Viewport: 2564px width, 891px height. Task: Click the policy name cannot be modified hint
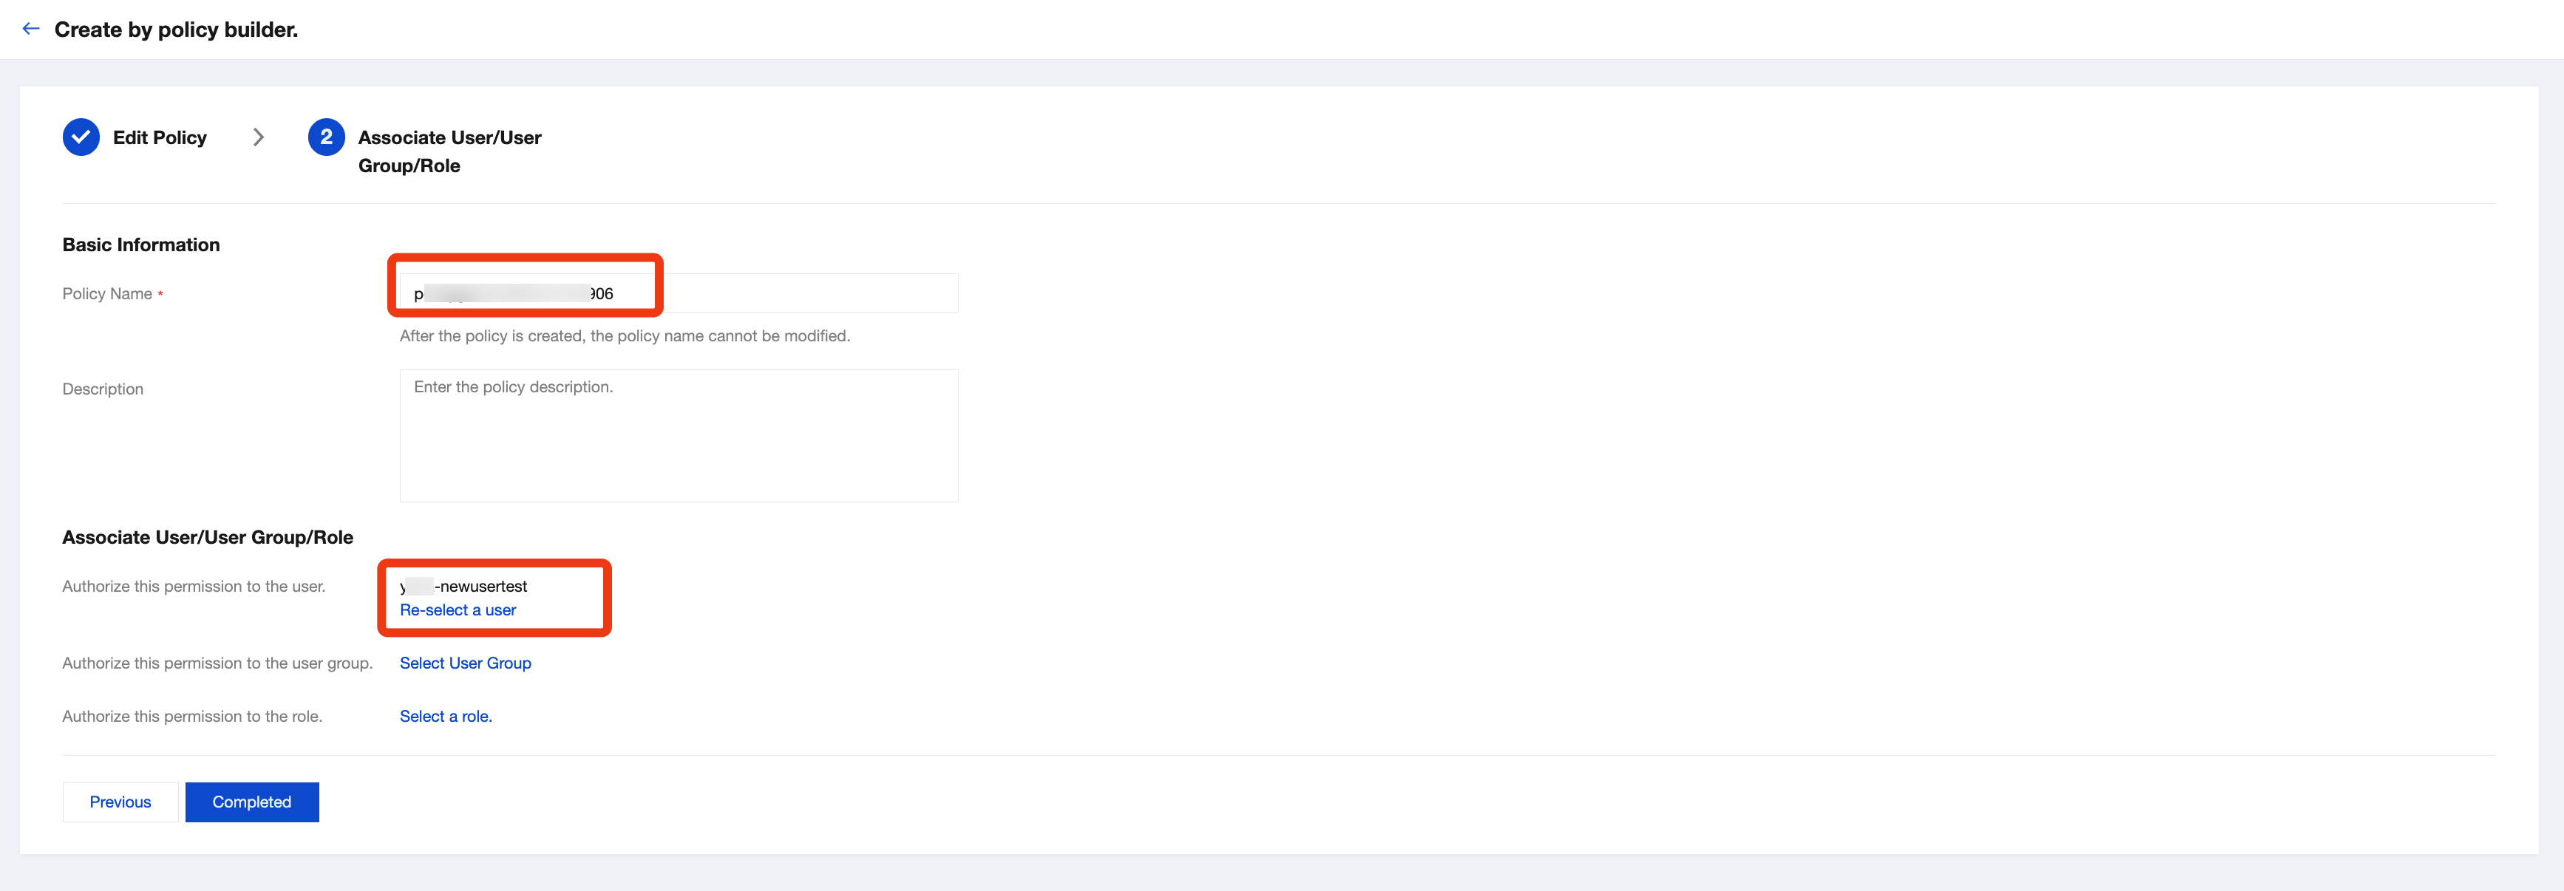point(624,336)
